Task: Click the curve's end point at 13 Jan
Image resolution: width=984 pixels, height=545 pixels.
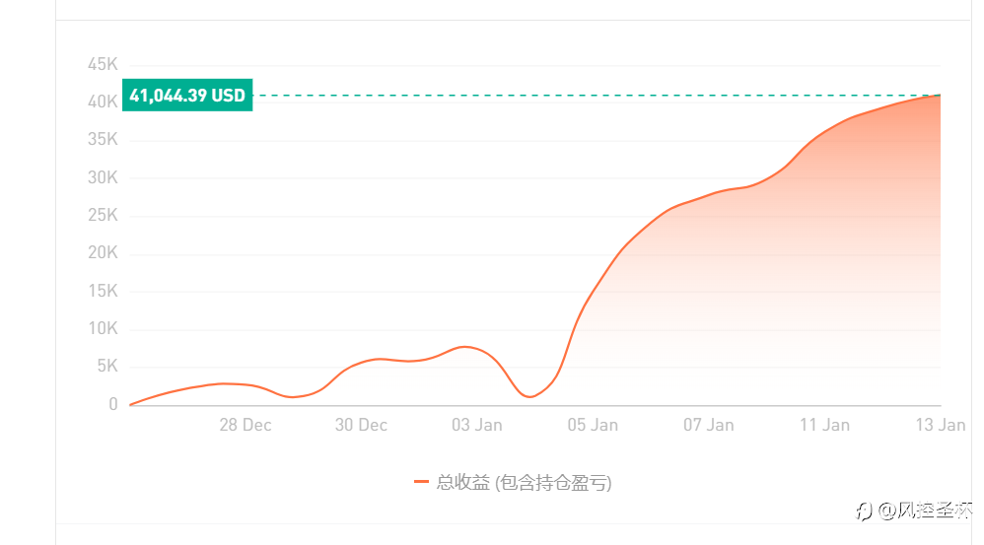Action: tap(940, 96)
